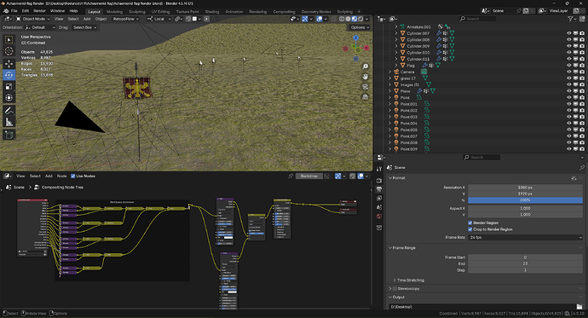
Task: Switch to the Shading workspace tab
Action: click(x=212, y=12)
